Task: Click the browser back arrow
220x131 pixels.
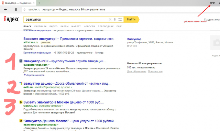Action: pos(5,10)
